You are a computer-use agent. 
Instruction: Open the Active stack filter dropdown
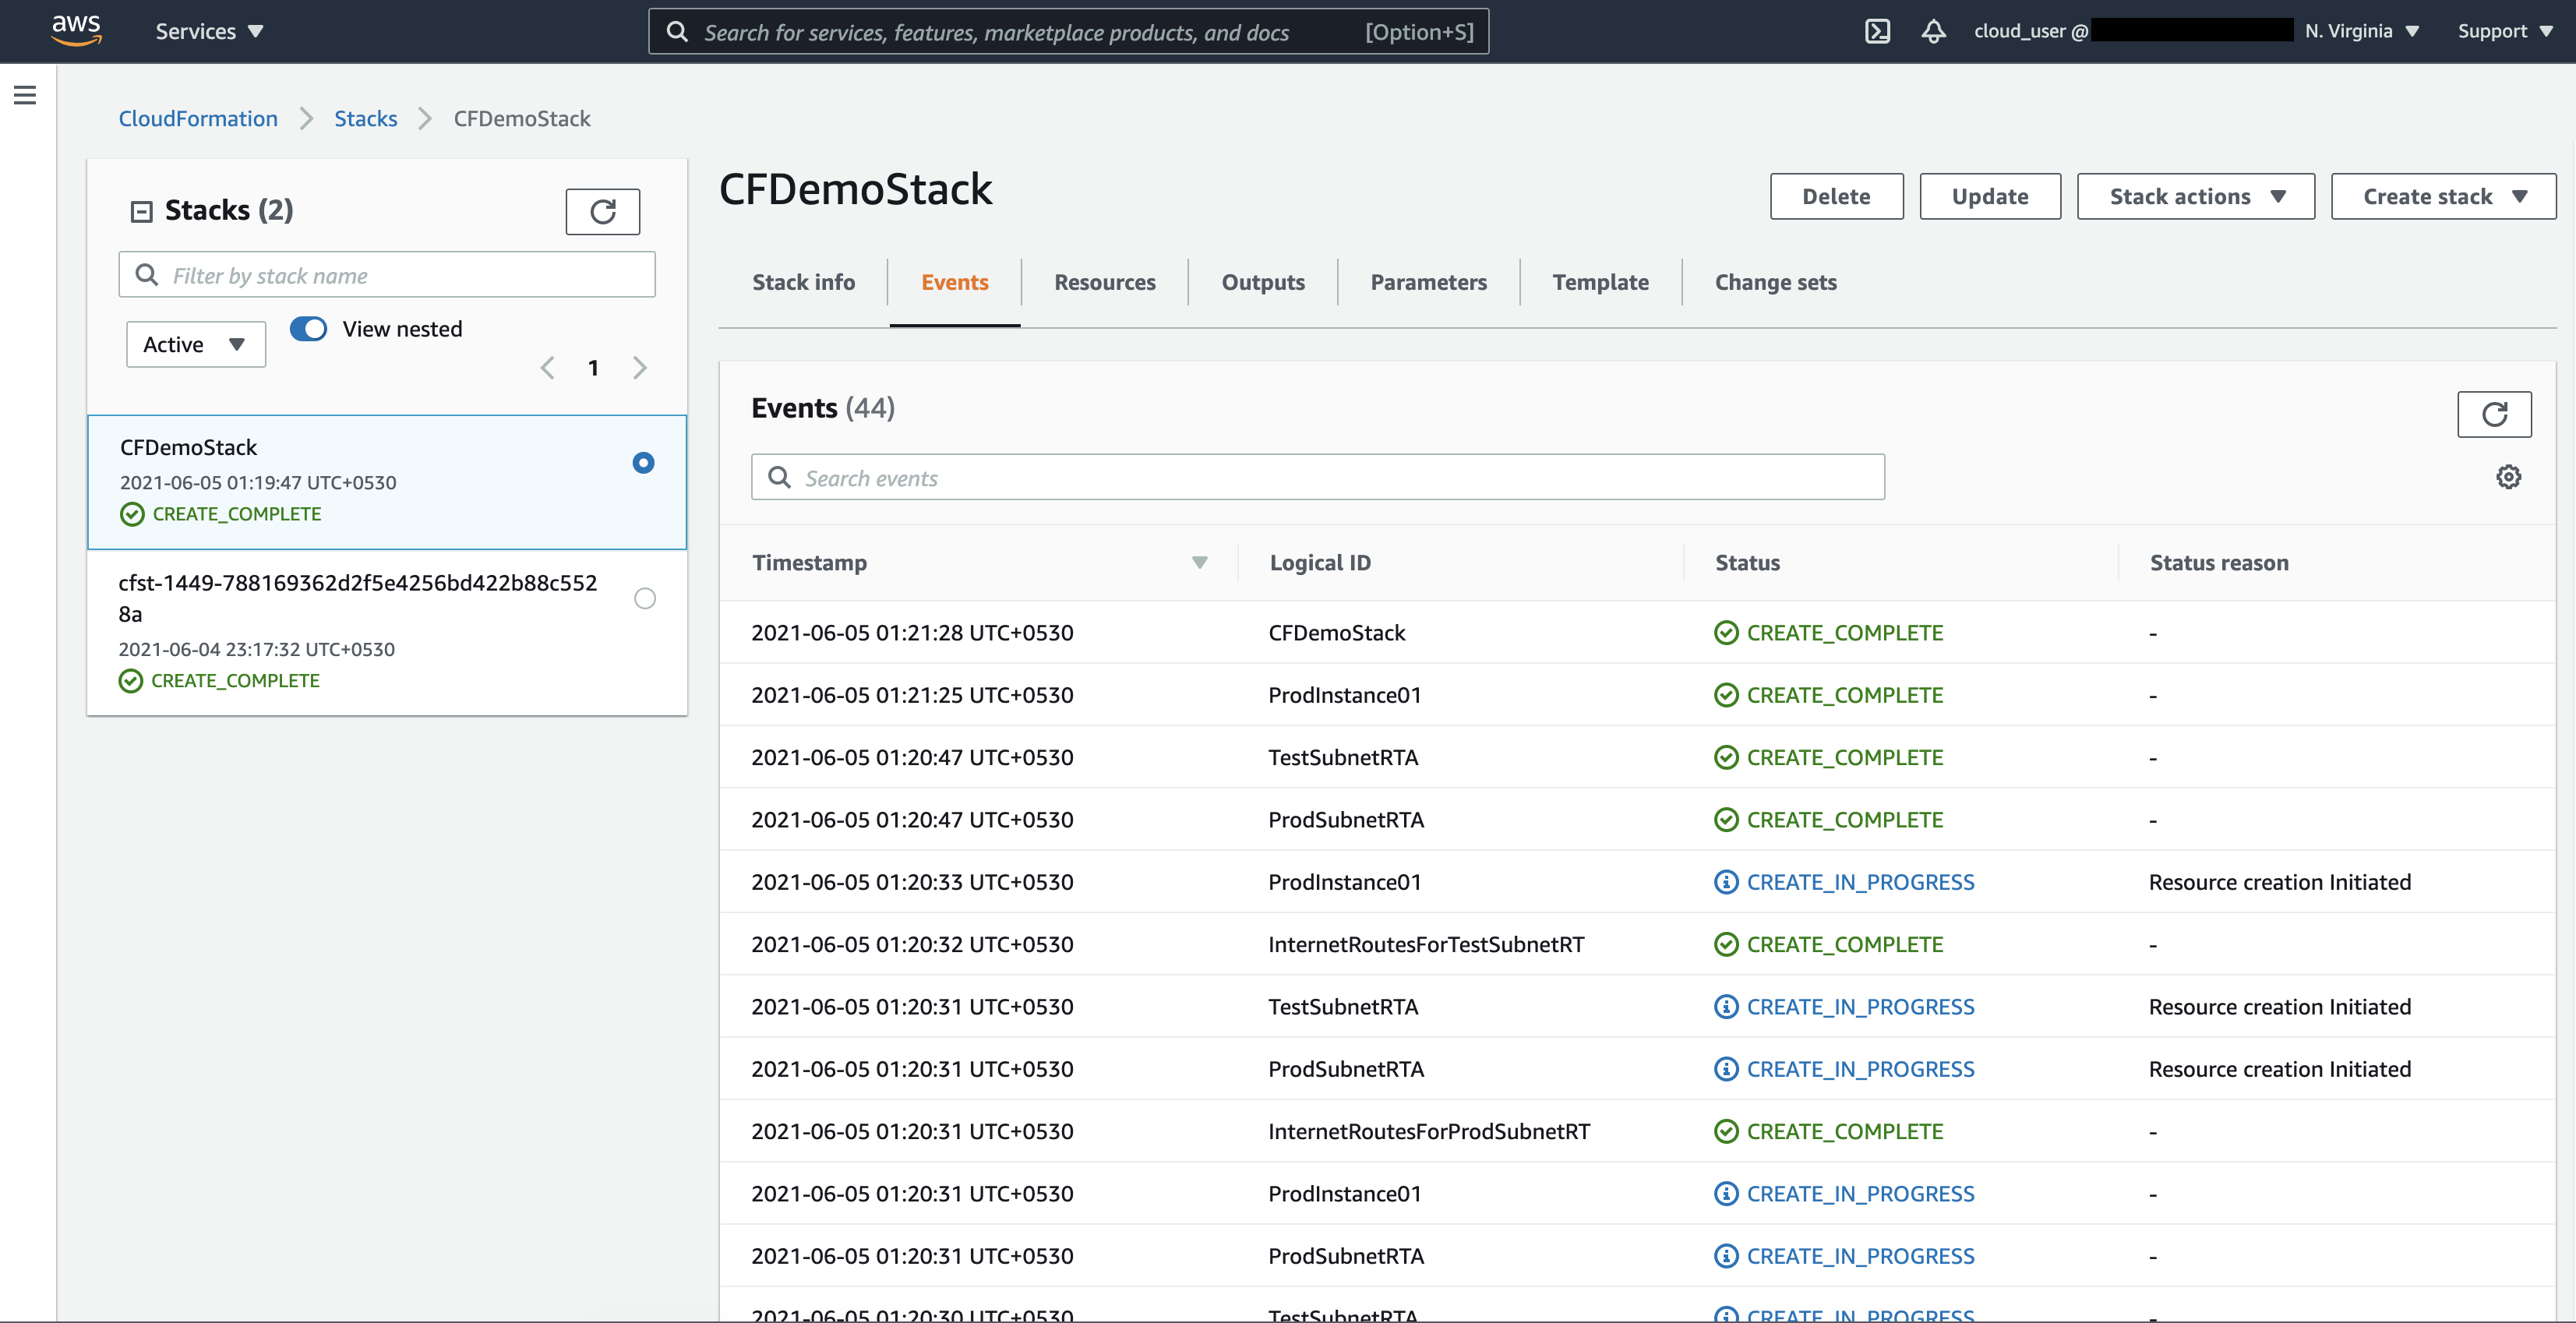[x=196, y=345]
